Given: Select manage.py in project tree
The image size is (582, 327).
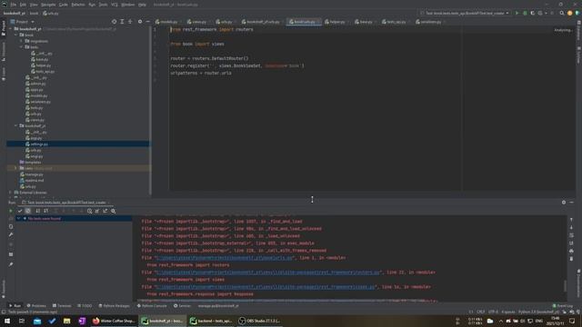Looking at the screenshot, I should point(35,174).
